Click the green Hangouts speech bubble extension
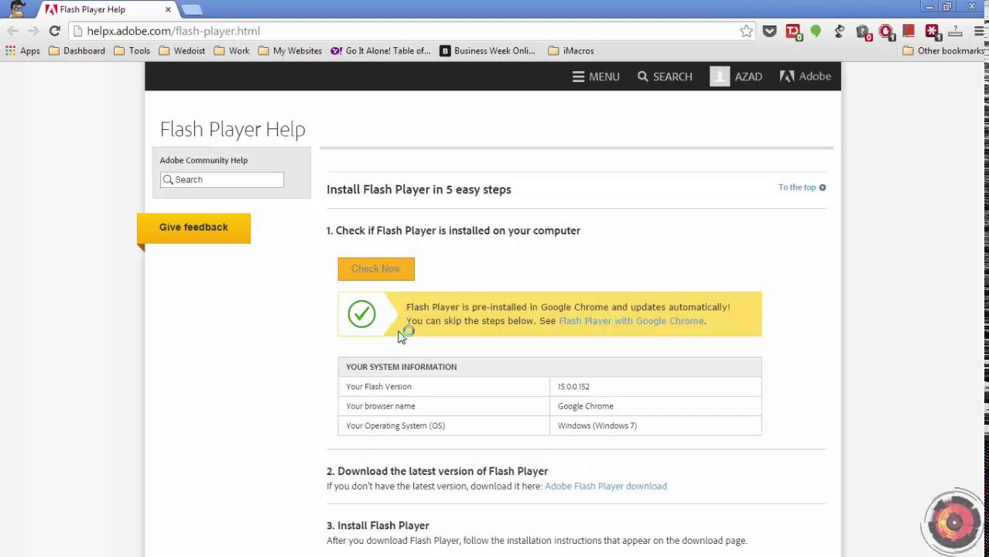 [x=816, y=31]
